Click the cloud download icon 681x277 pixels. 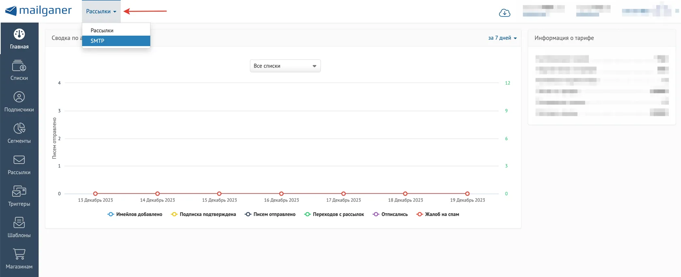pos(505,13)
